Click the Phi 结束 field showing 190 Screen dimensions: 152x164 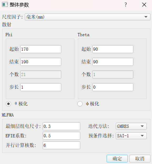pyautogui.click(x=41, y=62)
